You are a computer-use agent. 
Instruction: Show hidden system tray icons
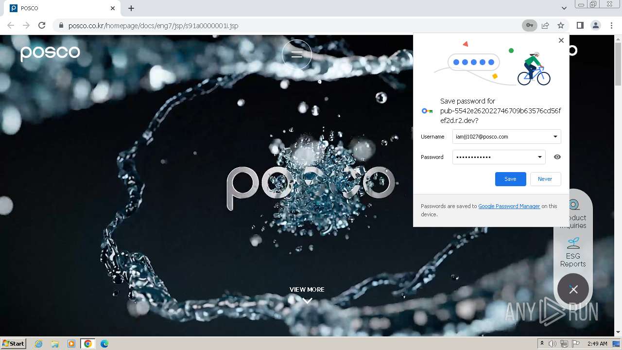(x=542, y=344)
